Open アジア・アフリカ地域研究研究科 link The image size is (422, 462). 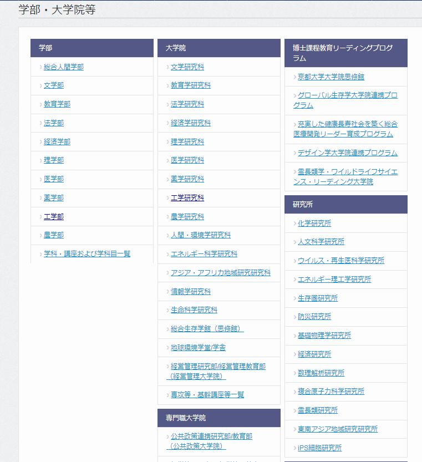coord(220,273)
